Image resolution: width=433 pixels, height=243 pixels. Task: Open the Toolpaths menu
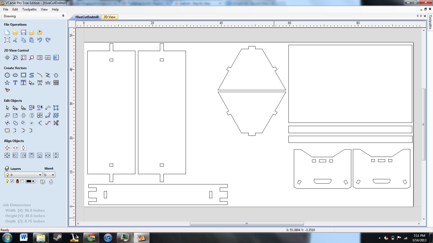[29, 9]
